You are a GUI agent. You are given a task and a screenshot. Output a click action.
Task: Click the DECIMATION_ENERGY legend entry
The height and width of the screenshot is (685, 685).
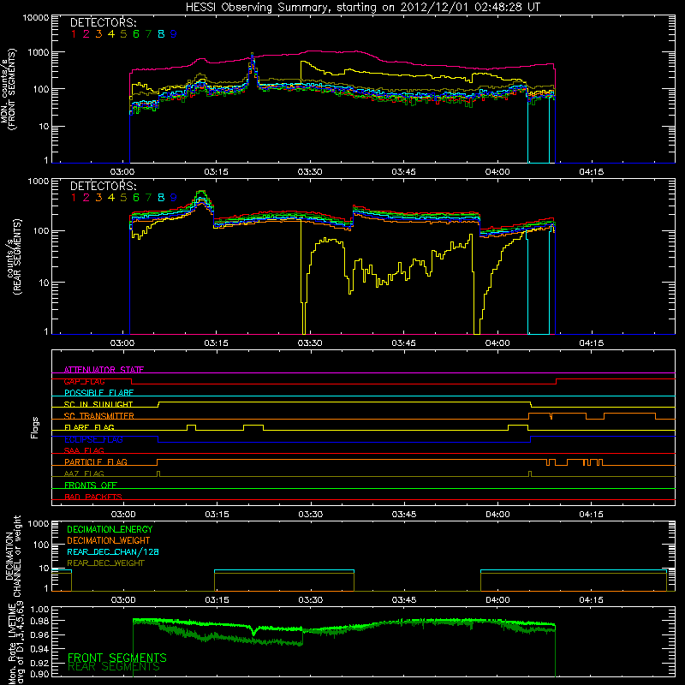tap(110, 529)
